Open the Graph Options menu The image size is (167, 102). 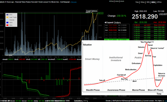(92, 11)
